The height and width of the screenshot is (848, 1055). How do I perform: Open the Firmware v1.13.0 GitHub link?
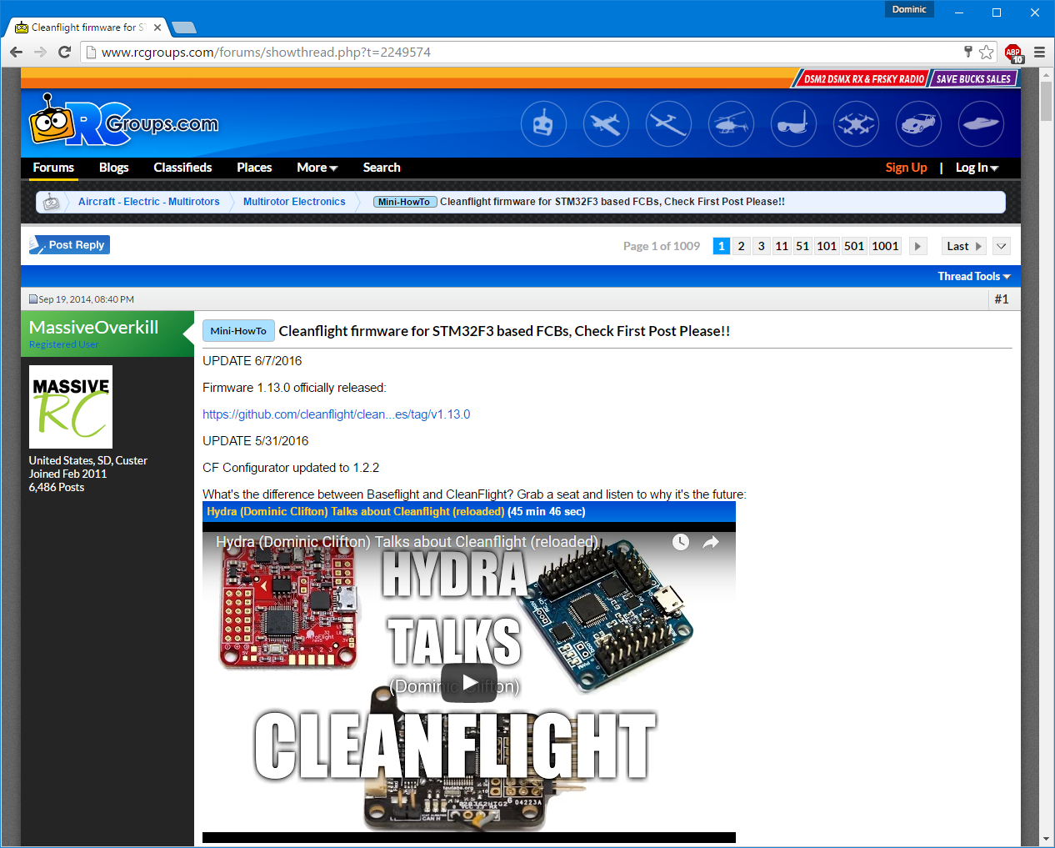click(x=336, y=414)
